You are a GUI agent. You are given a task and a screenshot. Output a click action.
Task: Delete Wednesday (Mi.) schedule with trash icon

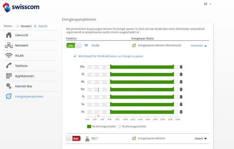pos(181,82)
